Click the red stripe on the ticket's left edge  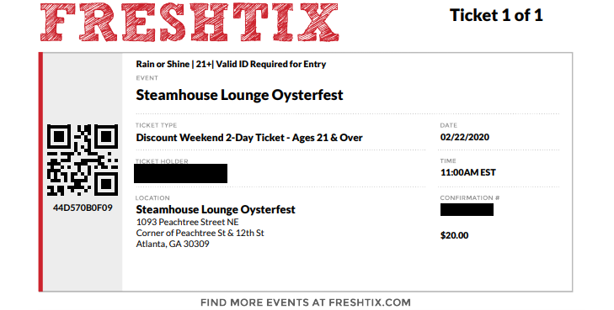[40, 171]
